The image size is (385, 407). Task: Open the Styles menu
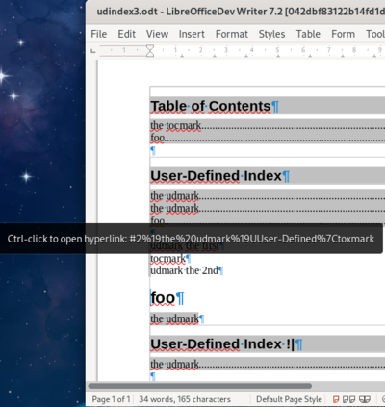pyautogui.click(x=271, y=34)
